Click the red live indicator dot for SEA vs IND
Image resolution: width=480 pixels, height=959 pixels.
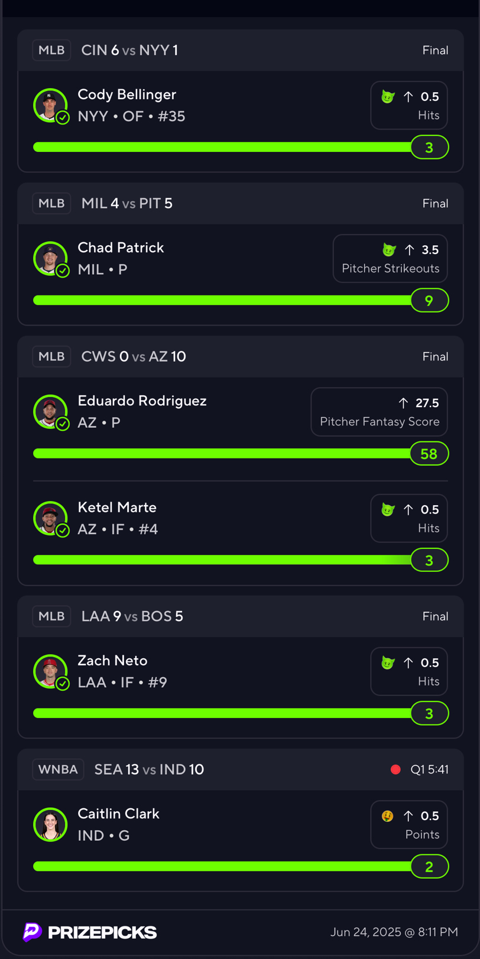[x=396, y=769]
